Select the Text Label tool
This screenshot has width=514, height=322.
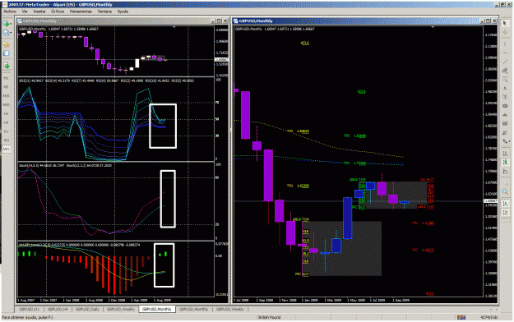(x=505, y=97)
